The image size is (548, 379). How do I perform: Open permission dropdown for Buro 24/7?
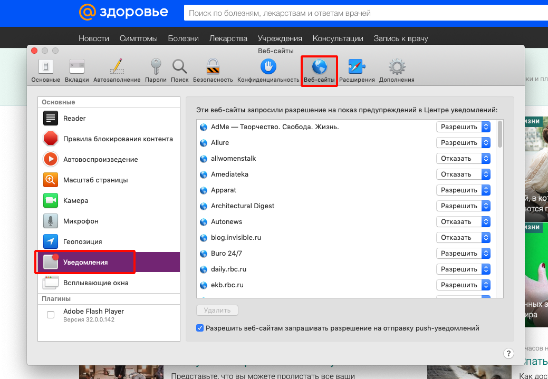(x=464, y=253)
